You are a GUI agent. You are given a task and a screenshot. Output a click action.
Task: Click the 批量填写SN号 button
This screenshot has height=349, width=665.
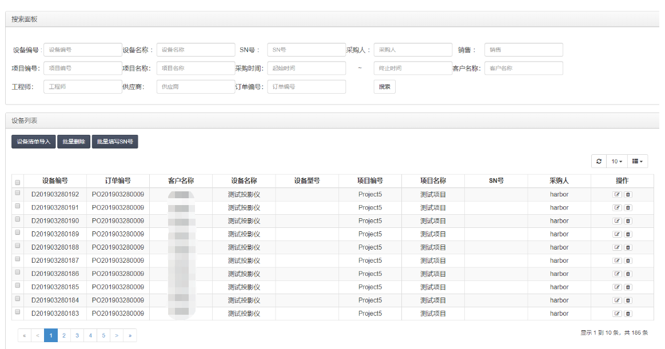point(115,142)
